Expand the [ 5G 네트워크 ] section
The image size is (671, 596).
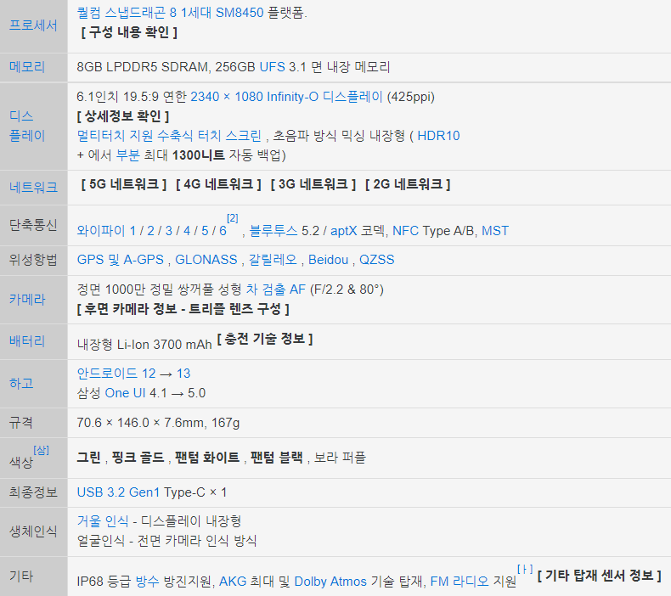[124, 184]
